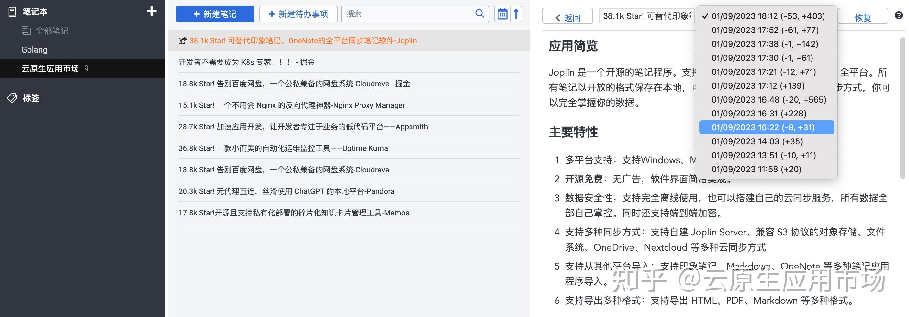
Task: Focus the 搜索 search field
Action: click(409, 14)
